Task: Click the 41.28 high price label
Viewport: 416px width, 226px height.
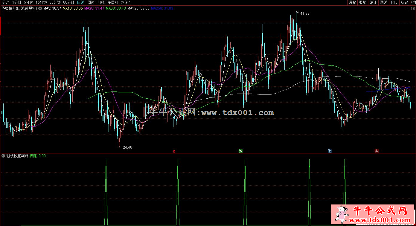Action: 305,13
